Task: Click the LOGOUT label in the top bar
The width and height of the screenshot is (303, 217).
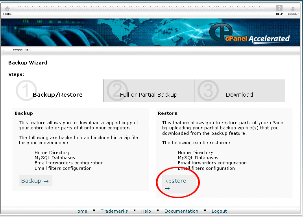Action: [x=293, y=14]
